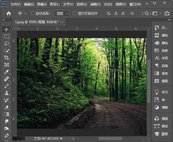Open the 图层 auto-select dropdown
The image size is (173, 142).
[62, 13]
